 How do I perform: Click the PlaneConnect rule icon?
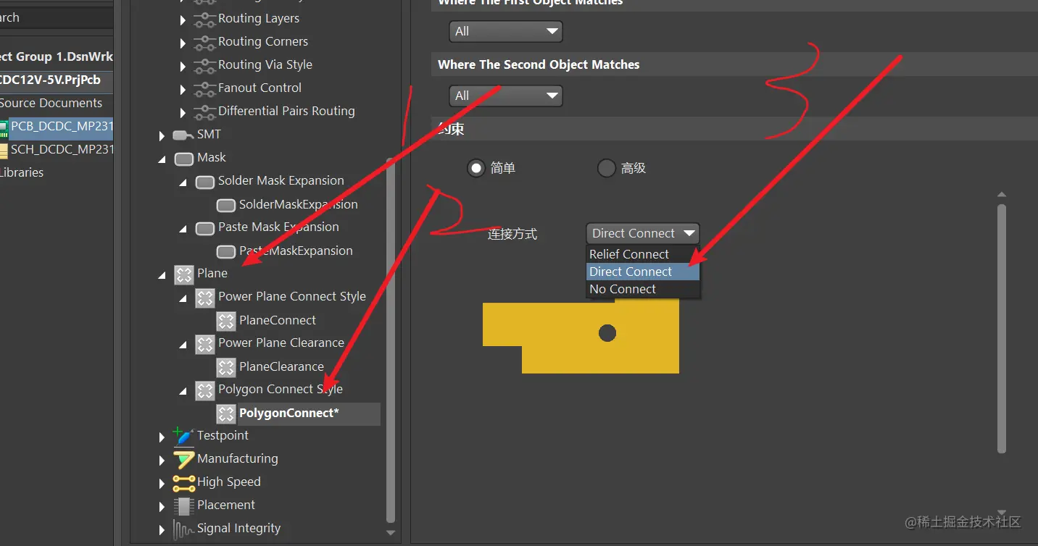(226, 321)
